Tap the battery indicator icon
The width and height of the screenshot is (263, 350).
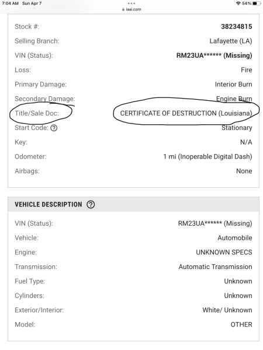(x=257, y=3)
